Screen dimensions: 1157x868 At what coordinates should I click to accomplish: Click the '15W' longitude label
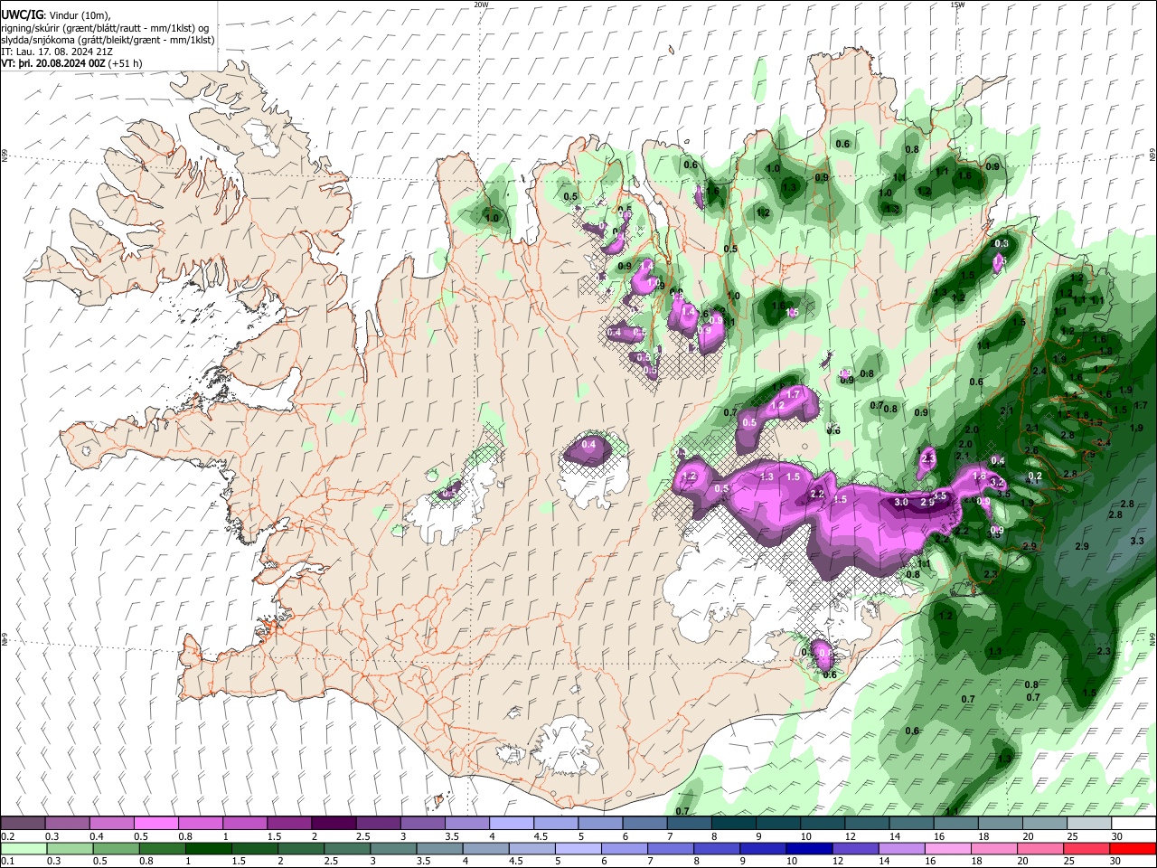pyautogui.click(x=957, y=5)
